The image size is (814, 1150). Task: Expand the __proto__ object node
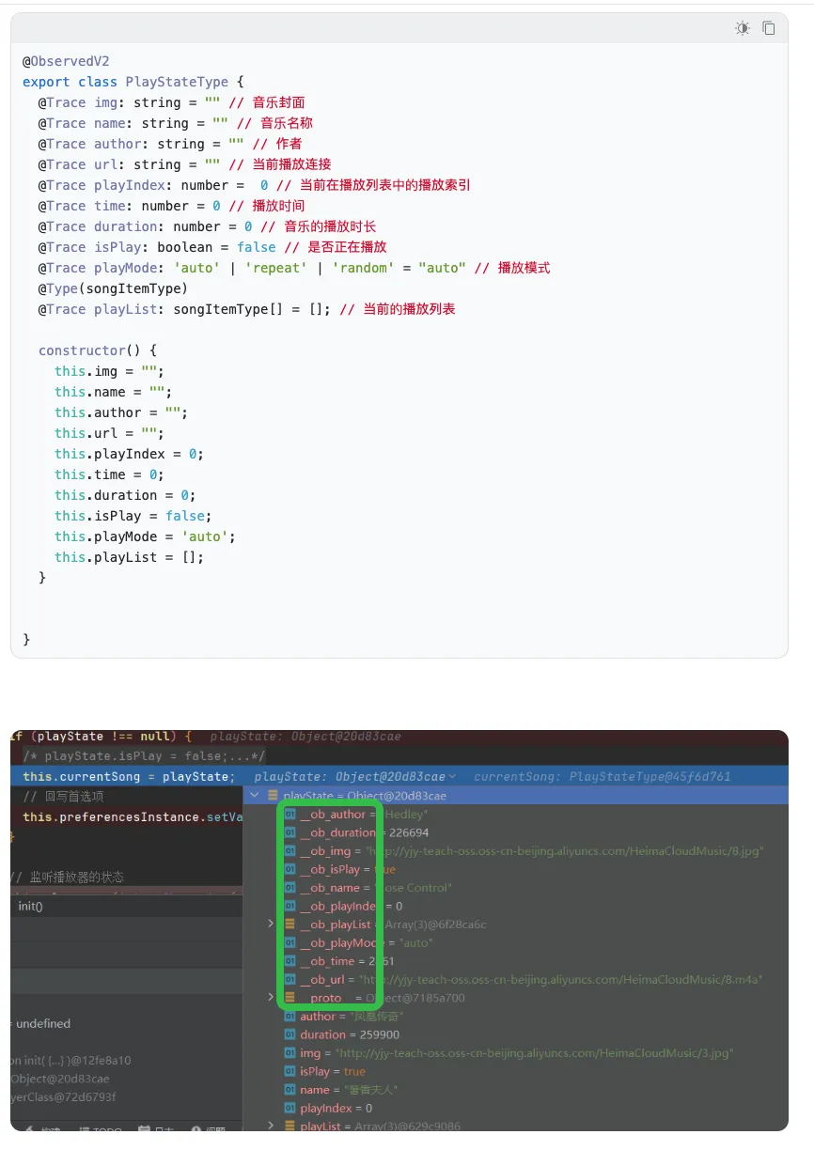coord(272,998)
